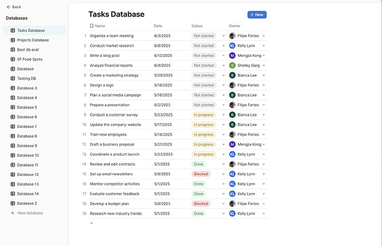Click Mengjia Kong's avatar on Write a blog post row
This screenshot has width=382, height=246.
233,56
